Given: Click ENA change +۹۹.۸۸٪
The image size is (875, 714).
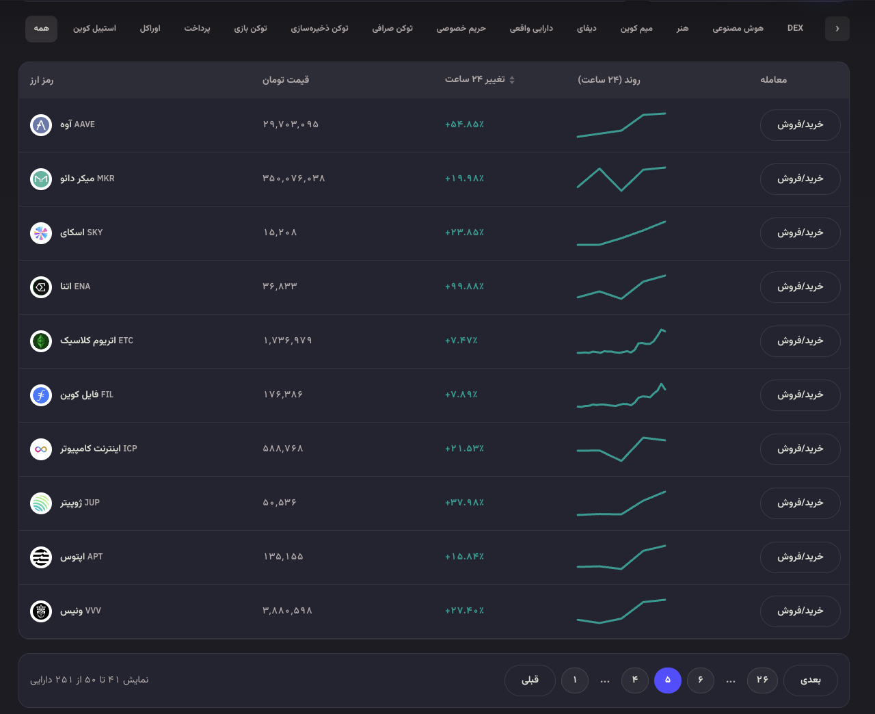Looking at the screenshot, I should [465, 287].
